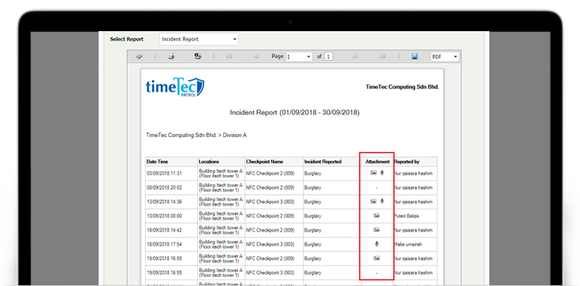The width and height of the screenshot is (580, 286).
Task: Open the Select Report dropdown
Action: 199,39
